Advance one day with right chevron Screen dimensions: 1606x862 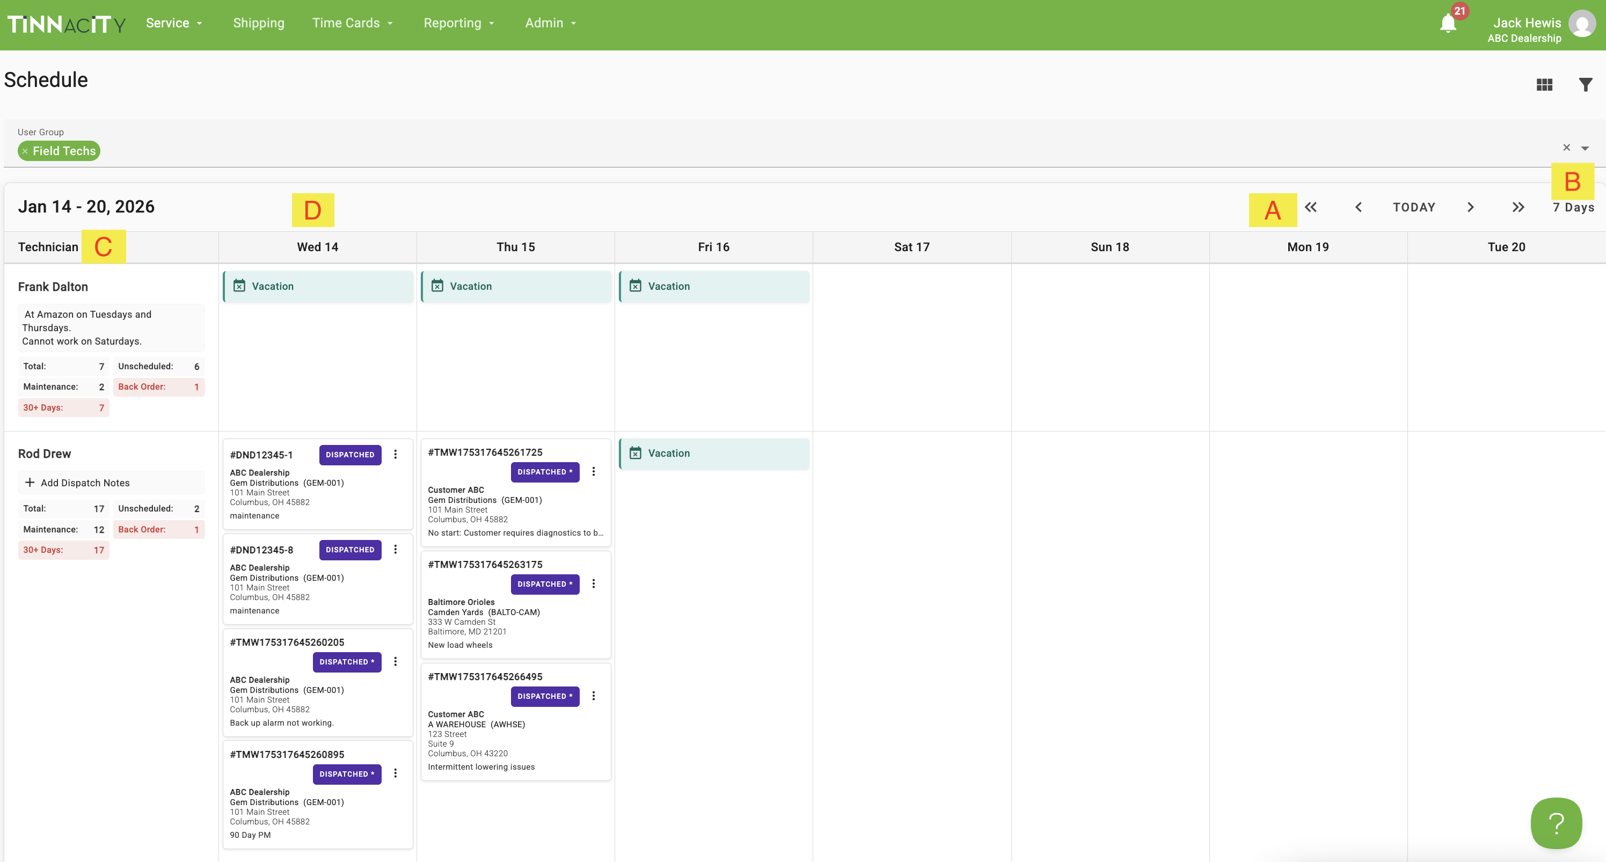[x=1470, y=207]
